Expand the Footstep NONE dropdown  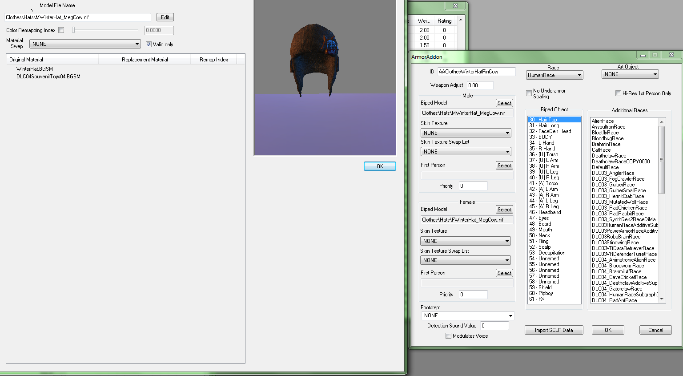[468, 315]
